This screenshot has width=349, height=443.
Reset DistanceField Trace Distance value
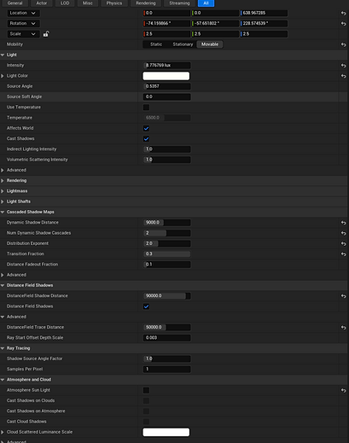click(x=343, y=328)
